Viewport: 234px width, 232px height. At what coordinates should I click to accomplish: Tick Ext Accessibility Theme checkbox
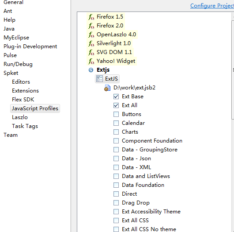(116, 212)
